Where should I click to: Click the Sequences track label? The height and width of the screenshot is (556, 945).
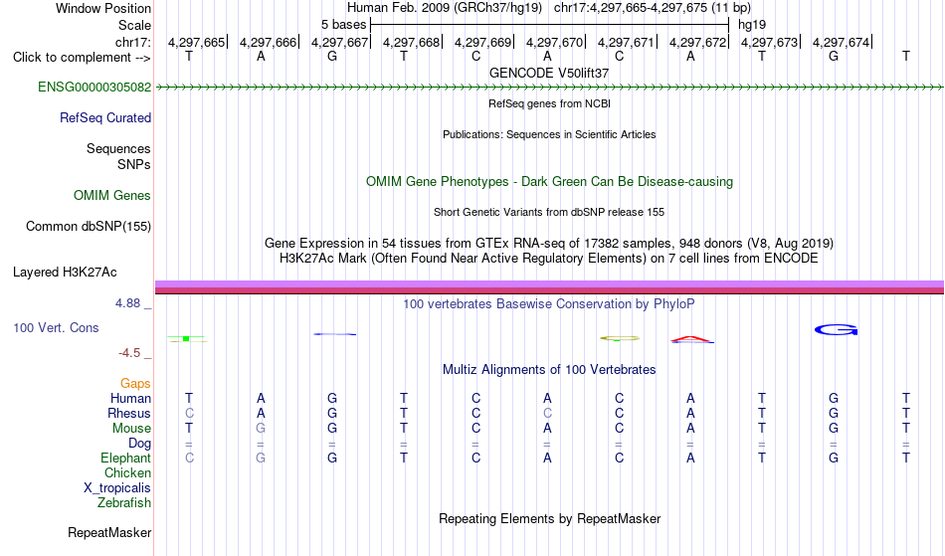118,148
